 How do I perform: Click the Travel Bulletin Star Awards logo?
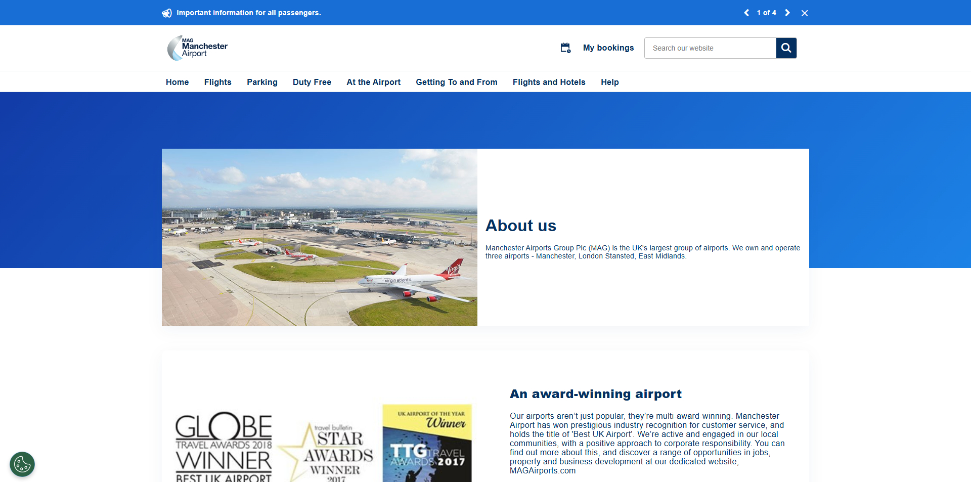pyautogui.click(x=326, y=452)
